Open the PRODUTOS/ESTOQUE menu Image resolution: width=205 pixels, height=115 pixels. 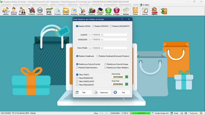22,5
